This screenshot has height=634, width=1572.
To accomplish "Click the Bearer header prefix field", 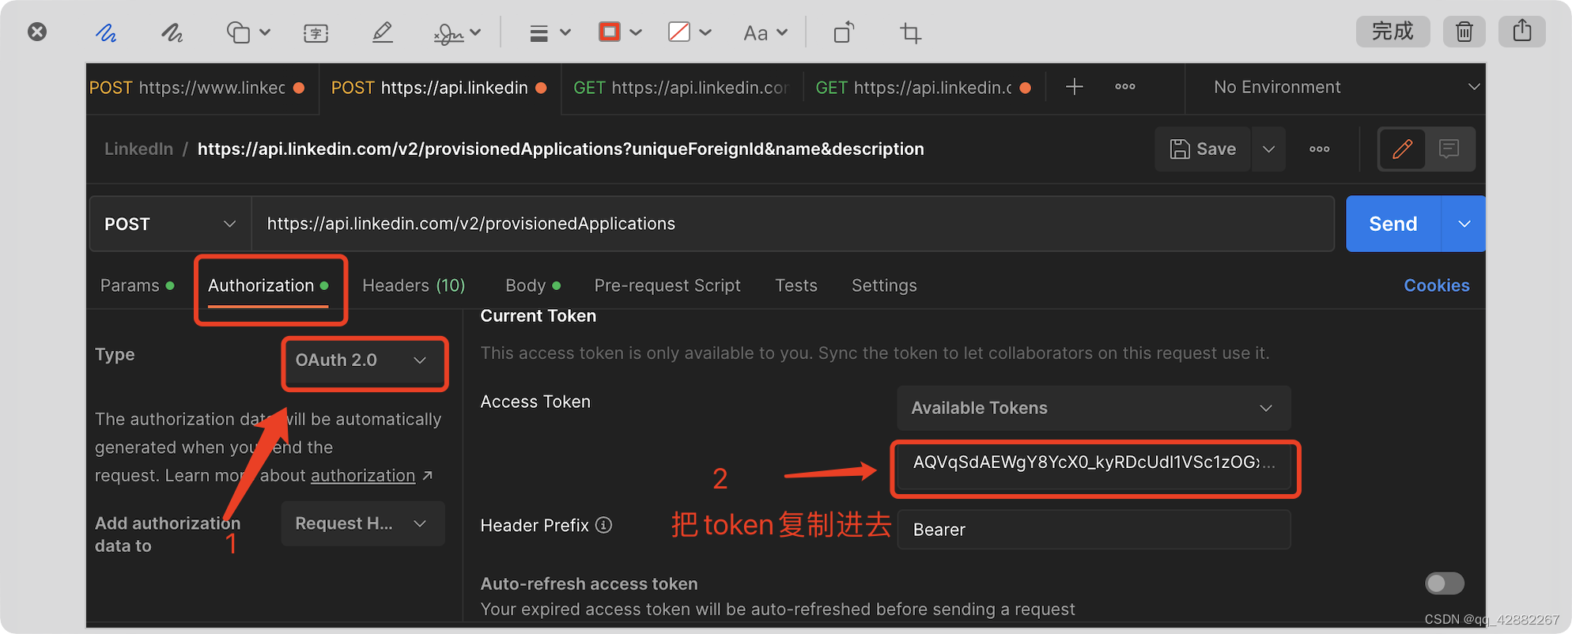I will tap(1094, 530).
